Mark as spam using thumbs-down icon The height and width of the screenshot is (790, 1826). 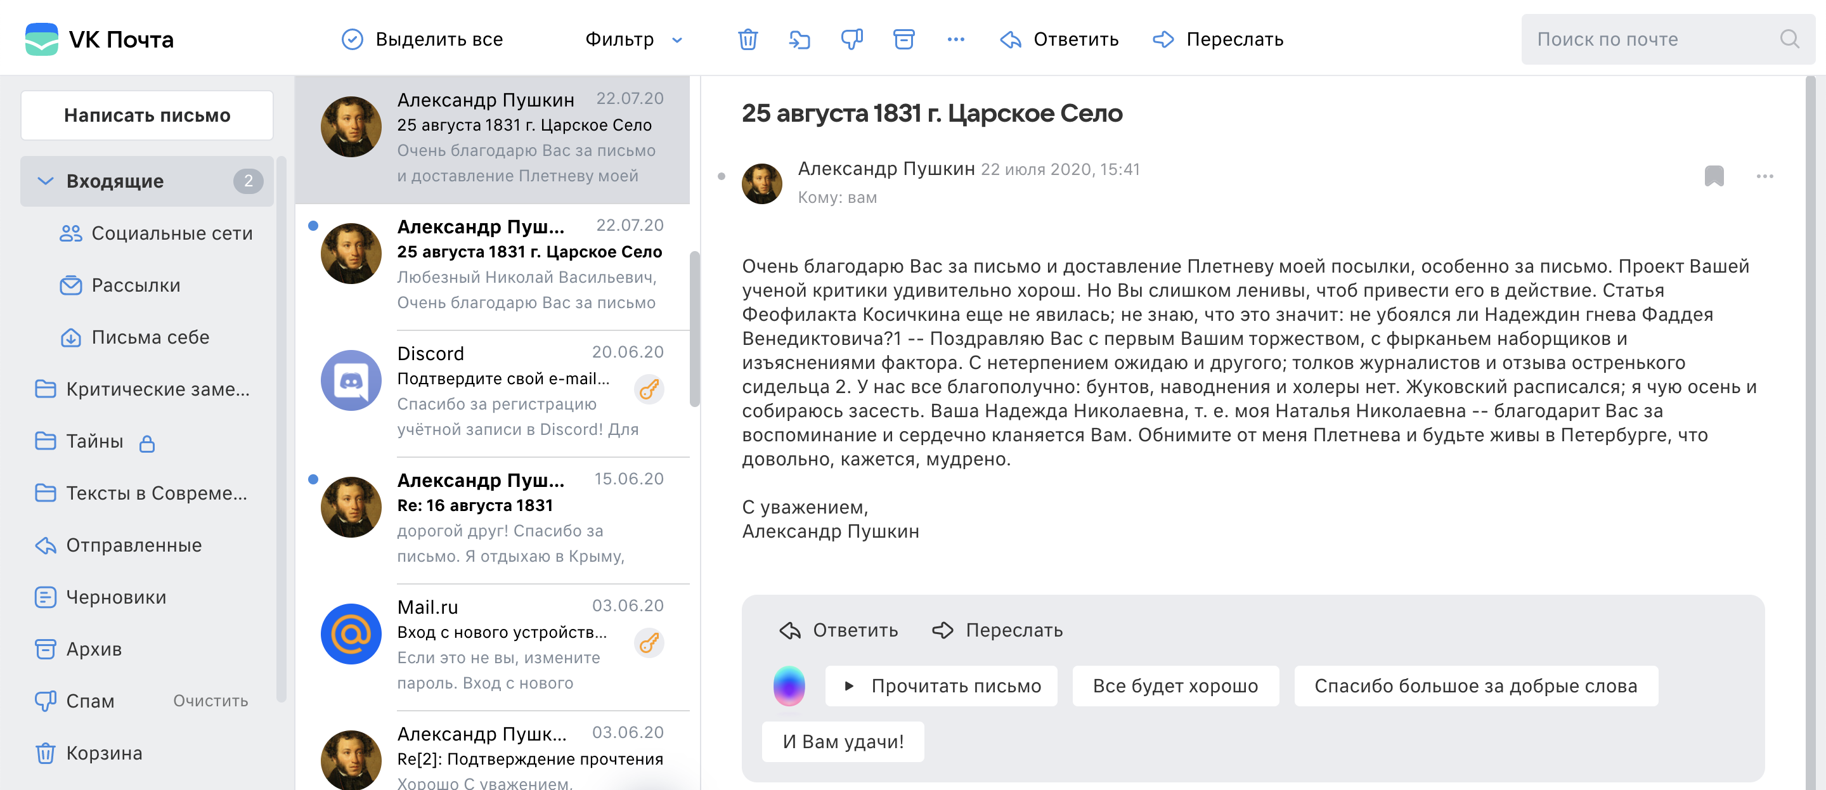click(851, 39)
